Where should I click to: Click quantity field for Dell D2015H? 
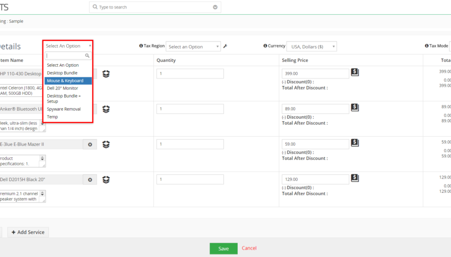pos(190,180)
